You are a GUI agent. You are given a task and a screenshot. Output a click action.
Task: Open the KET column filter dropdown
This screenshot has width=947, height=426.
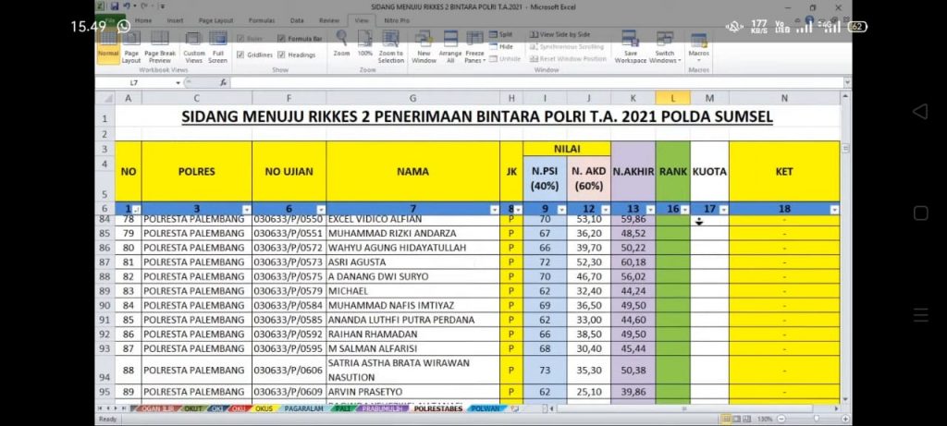pos(834,210)
